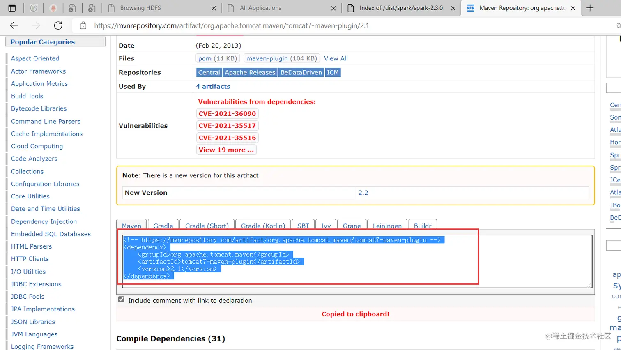Screen dimensions: 621x350
Task: Open the 4 artifacts link
Action: click(x=213, y=86)
